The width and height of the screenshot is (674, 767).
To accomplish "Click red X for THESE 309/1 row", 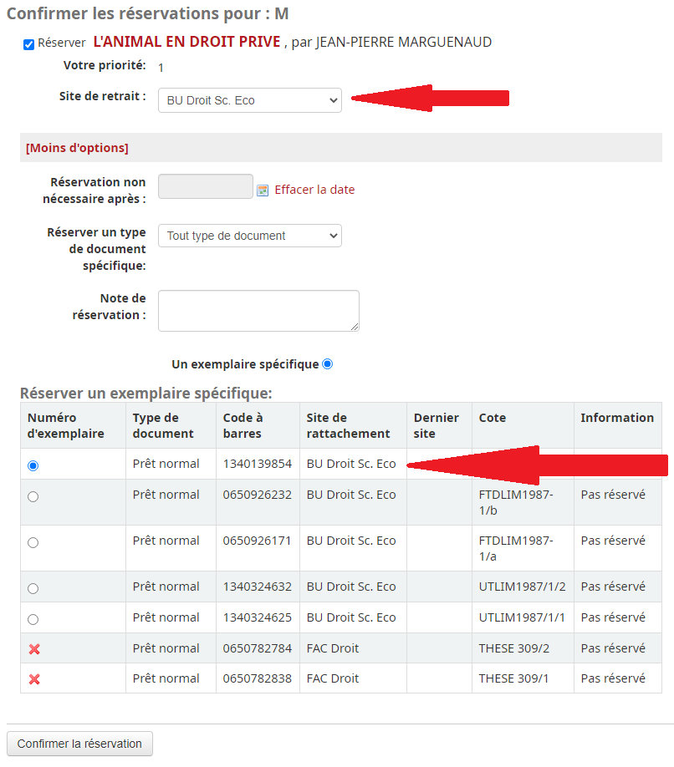I will pyautogui.click(x=34, y=679).
